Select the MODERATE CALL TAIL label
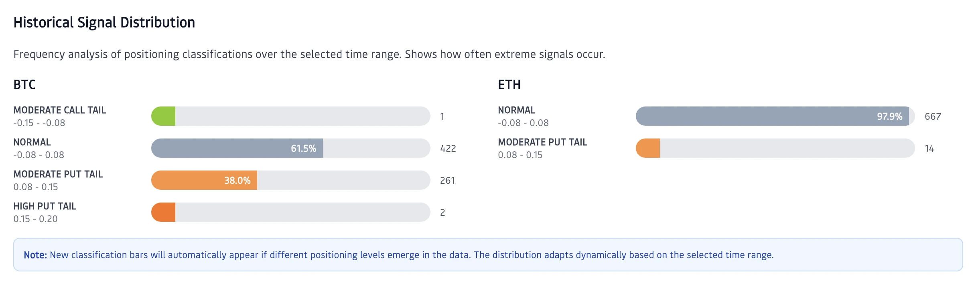The image size is (974, 281). coord(60,110)
